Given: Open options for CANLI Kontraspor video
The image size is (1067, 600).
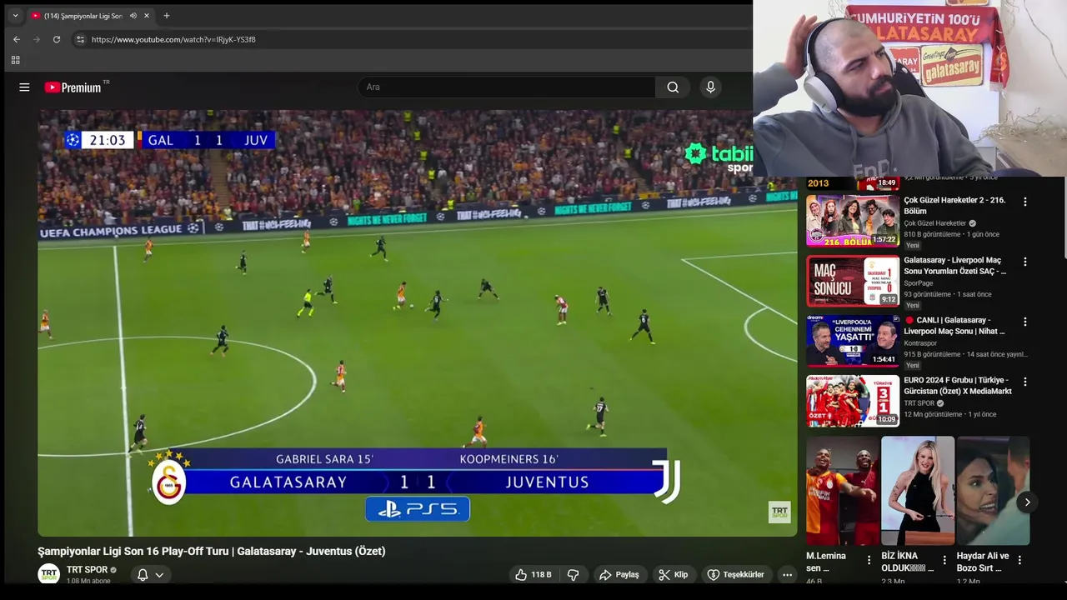Looking at the screenshot, I should tap(1025, 322).
